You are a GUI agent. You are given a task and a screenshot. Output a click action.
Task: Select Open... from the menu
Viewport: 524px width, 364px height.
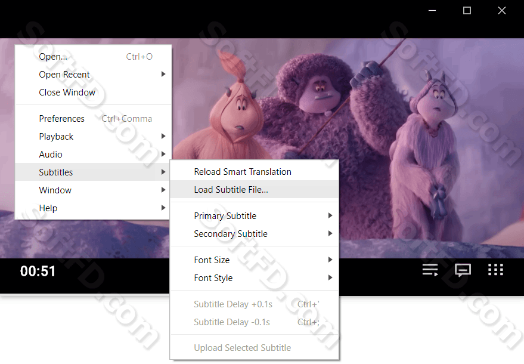94,57
